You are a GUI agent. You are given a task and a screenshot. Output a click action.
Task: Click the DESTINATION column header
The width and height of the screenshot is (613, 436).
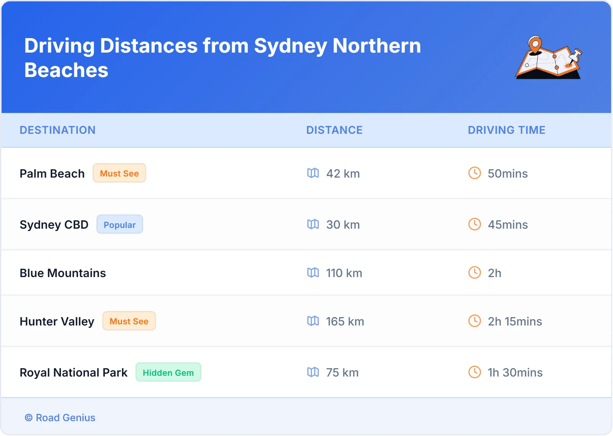(58, 130)
